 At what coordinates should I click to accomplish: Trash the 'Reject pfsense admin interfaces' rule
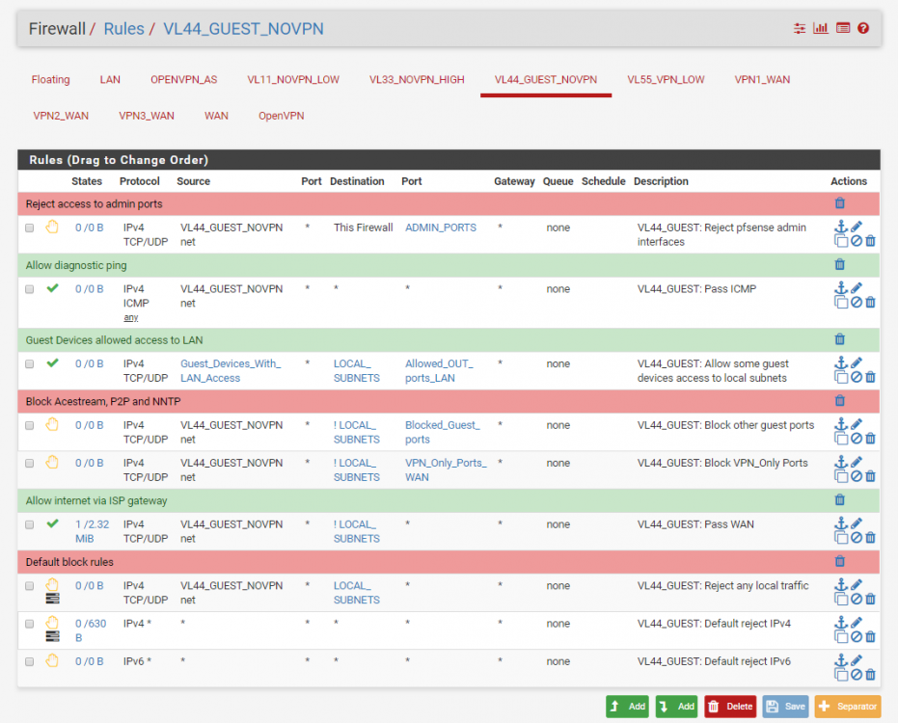point(870,241)
